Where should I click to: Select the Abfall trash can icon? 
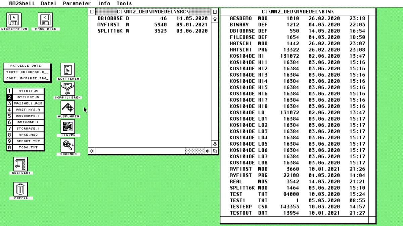pyautogui.click(x=21, y=190)
